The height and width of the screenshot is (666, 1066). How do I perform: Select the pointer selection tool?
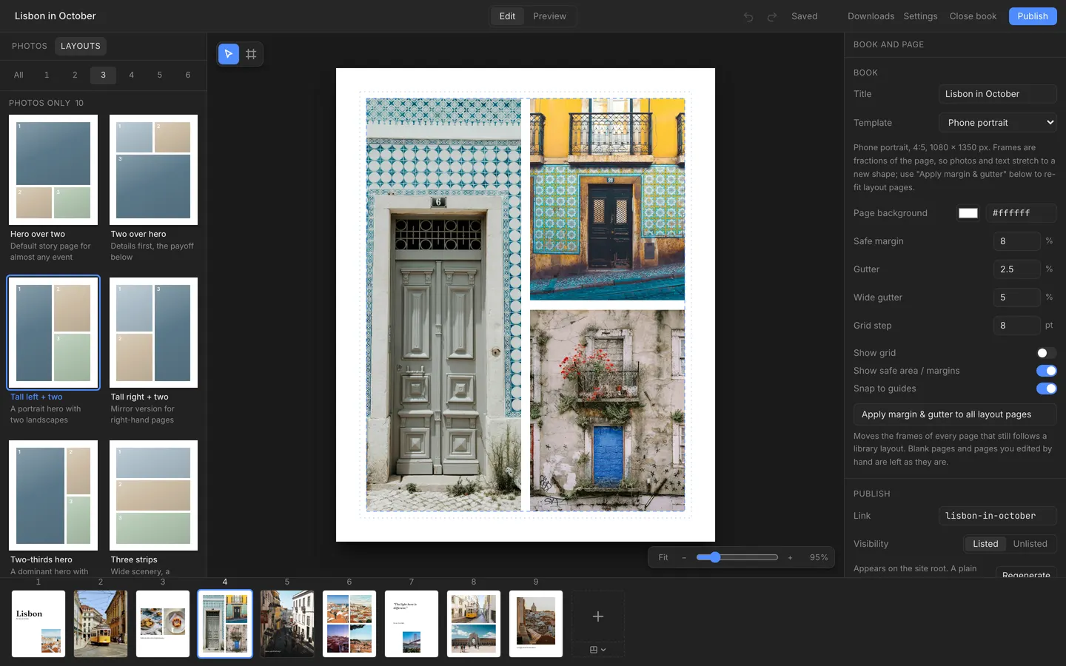(229, 54)
